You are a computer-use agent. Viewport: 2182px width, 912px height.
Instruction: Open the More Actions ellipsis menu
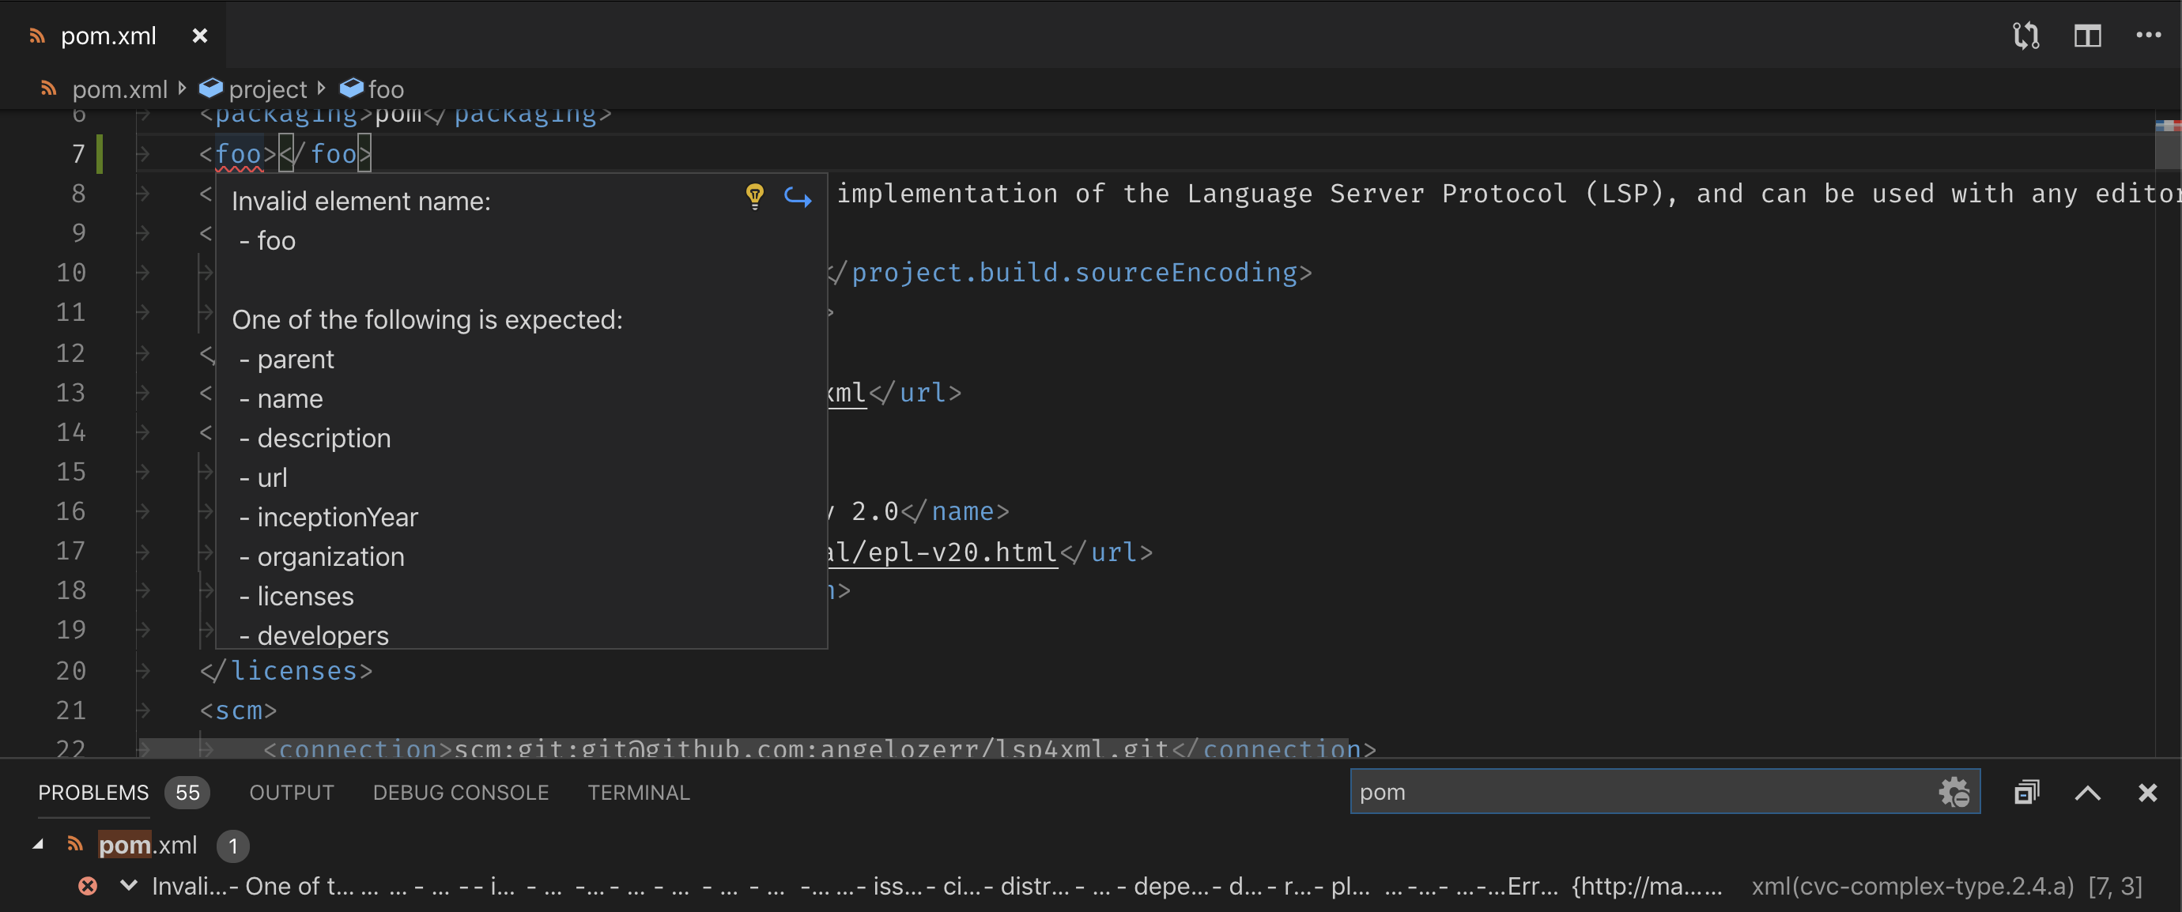coord(2148,36)
